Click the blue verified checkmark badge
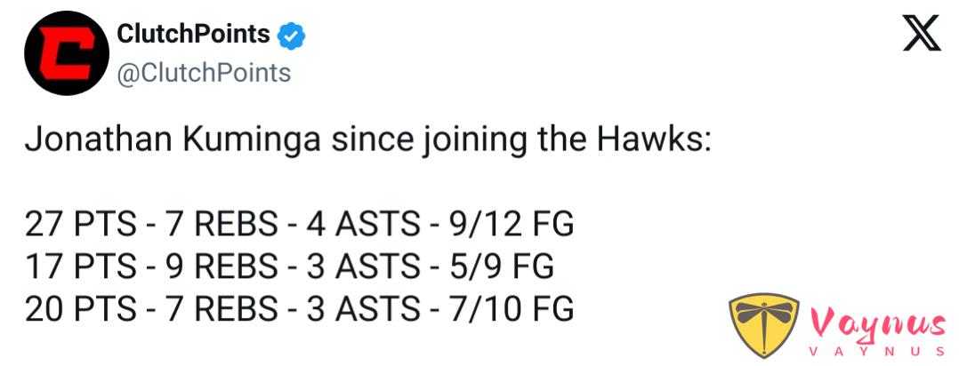Image resolution: width=959 pixels, height=366 pixels. tap(292, 36)
